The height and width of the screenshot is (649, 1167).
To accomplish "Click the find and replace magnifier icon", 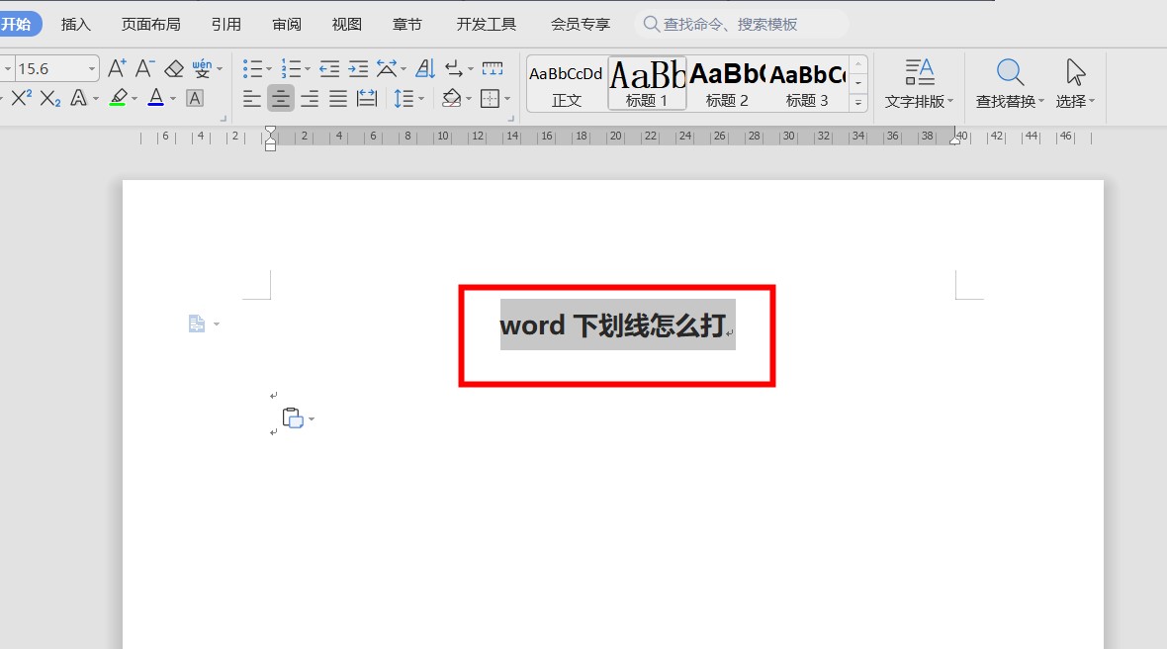I will pyautogui.click(x=1009, y=72).
